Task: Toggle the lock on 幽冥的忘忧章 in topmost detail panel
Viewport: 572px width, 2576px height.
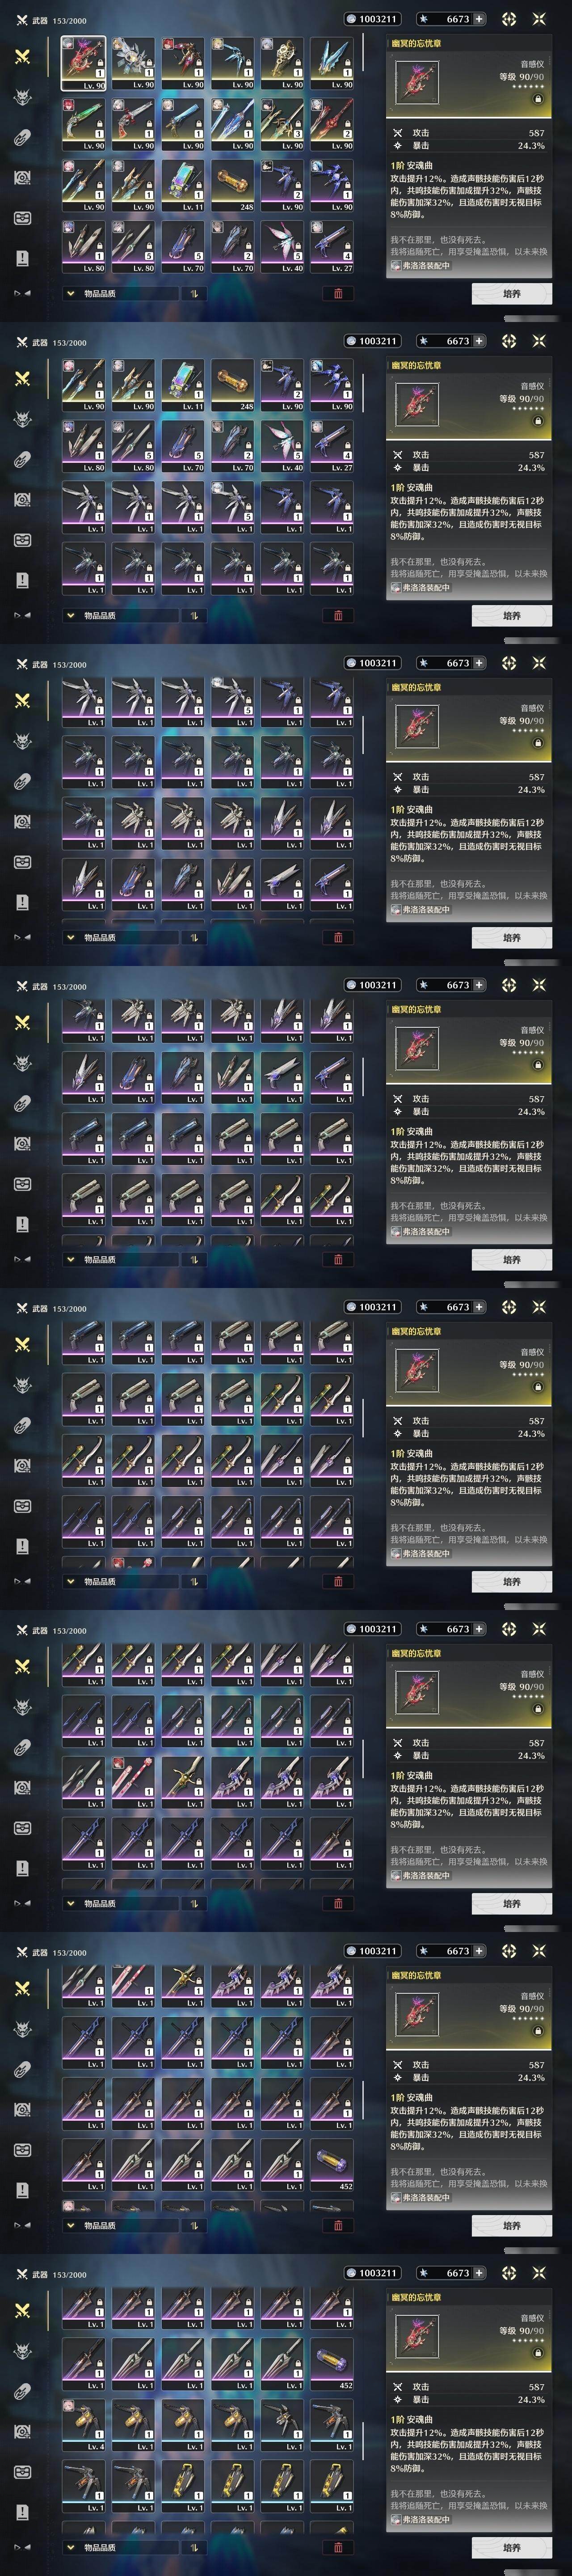Action: [538, 99]
